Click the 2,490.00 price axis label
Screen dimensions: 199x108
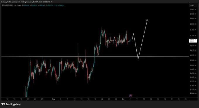[x=193, y=65]
